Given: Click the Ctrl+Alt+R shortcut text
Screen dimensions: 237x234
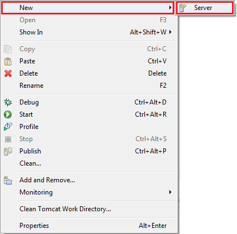Looking at the screenshot, I should (x=151, y=114).
